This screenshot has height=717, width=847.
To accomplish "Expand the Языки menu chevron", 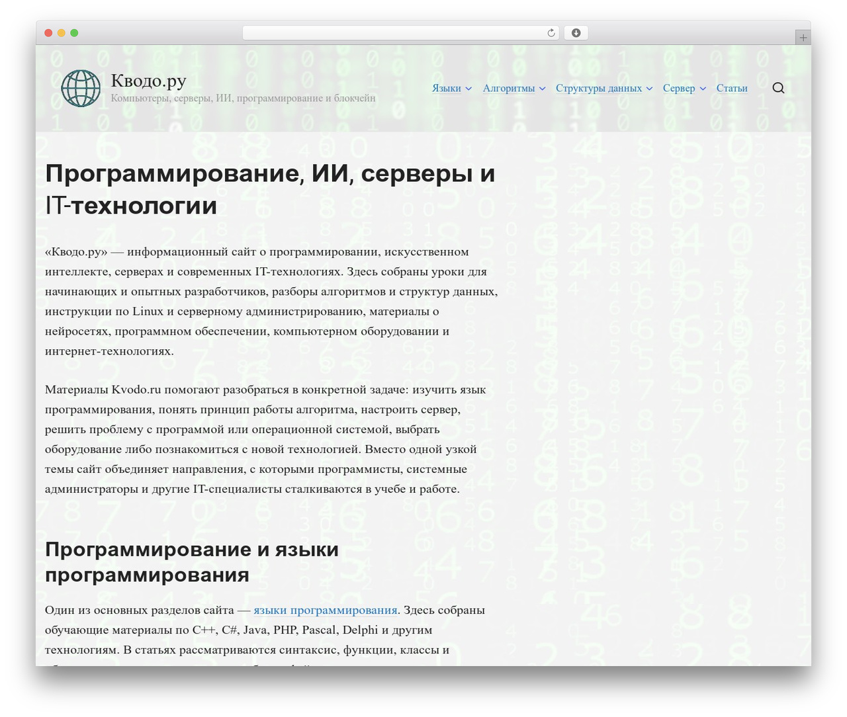I will [468, 89].
